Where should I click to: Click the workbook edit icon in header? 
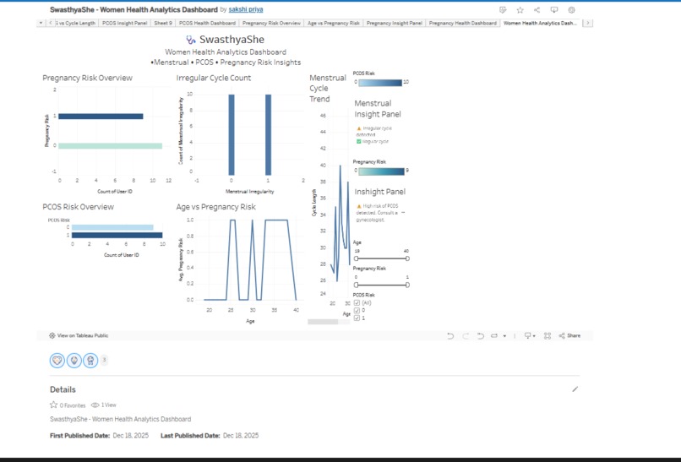pos(503,10)
